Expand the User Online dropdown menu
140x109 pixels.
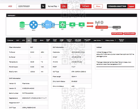pyautogui.click(x=98, y=40)
